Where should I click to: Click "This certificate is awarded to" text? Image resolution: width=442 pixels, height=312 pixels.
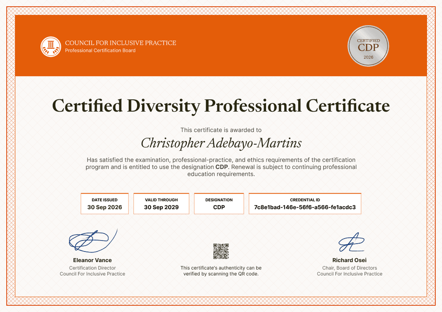click(x=221, y=130)
